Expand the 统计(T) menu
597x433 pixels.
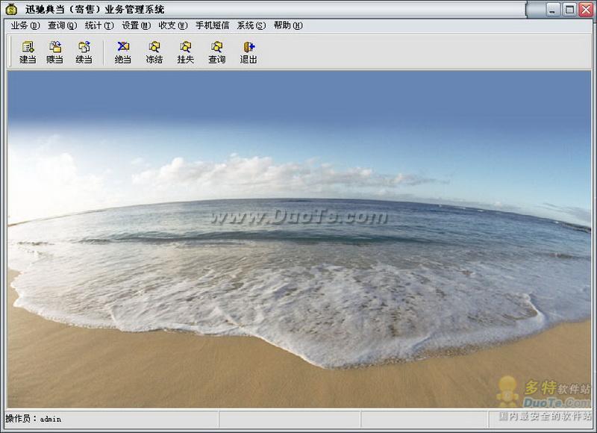tap(99, 25)
